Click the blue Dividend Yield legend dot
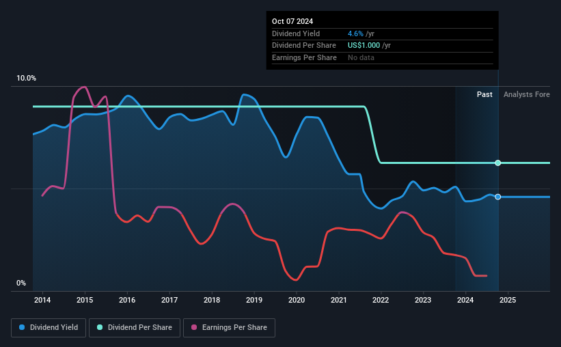Screen dimensions: 561x347 [x=22, y=327]
